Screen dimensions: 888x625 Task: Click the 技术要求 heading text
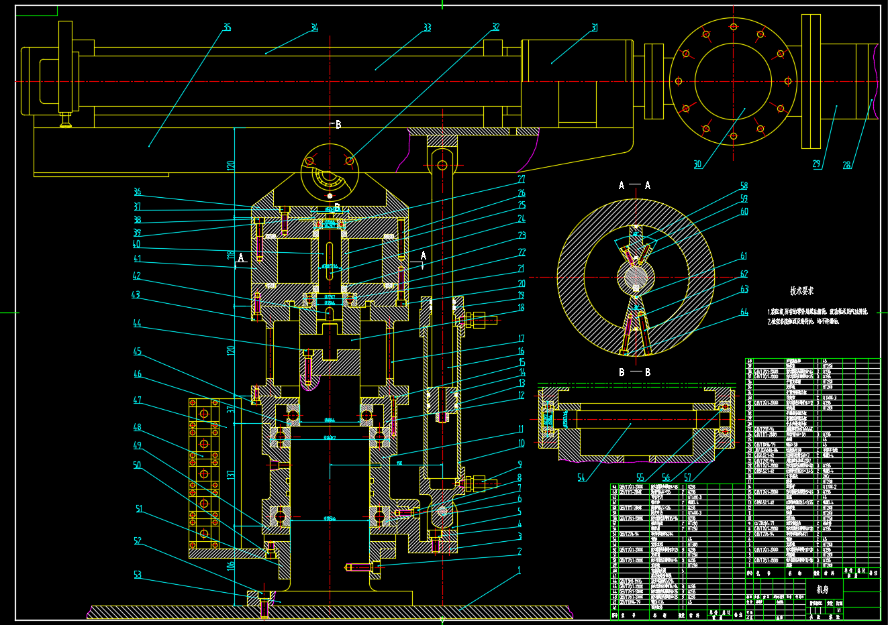(801, 291)
